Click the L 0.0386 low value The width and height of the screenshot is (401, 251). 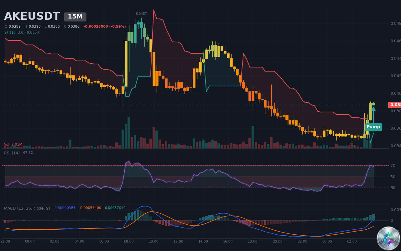click(x=52, y=27)
